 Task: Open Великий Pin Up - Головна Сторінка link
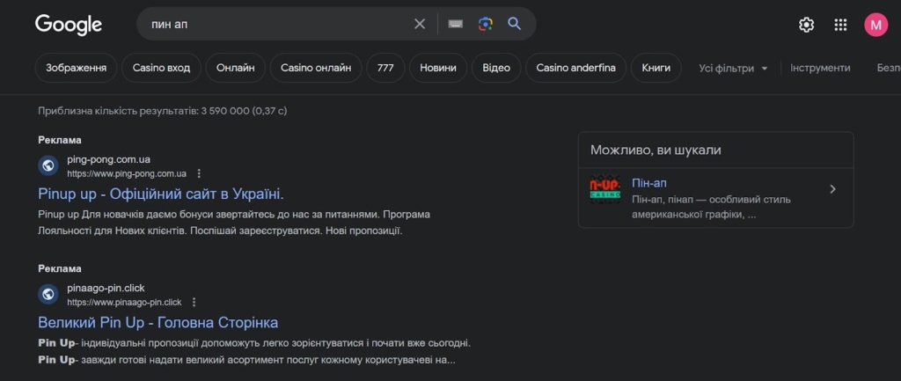(158, 322)
